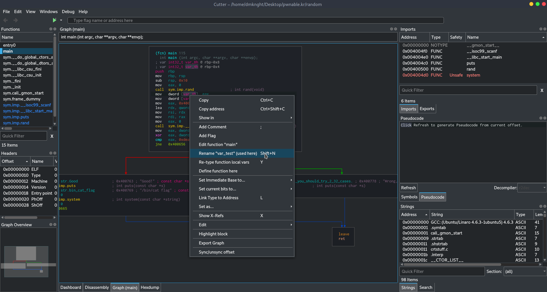Sort Strings by Address column
Image resolution: width=547 pixels, height=292 pixels.
414,215
